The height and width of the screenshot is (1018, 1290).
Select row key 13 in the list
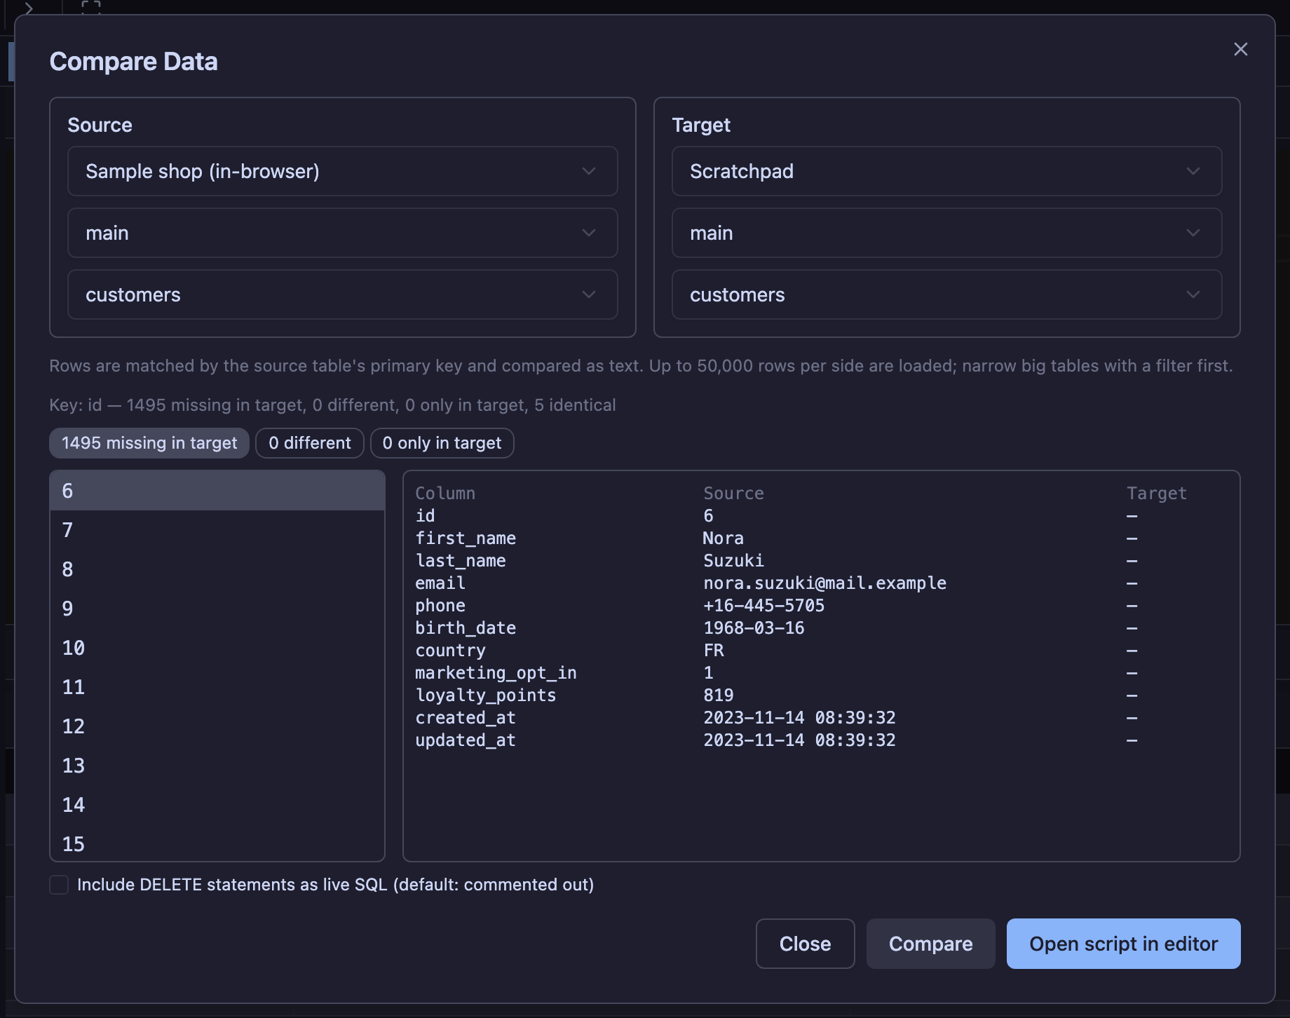[x=217, y=766]
